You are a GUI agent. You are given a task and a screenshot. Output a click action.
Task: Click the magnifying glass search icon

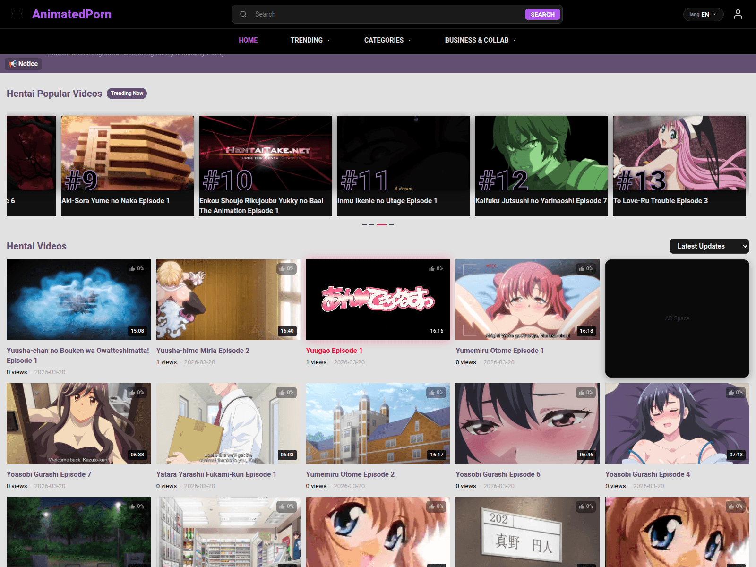click(243, 14)
